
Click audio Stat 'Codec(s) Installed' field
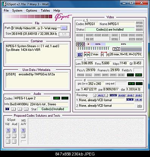(x=53, y=109)
